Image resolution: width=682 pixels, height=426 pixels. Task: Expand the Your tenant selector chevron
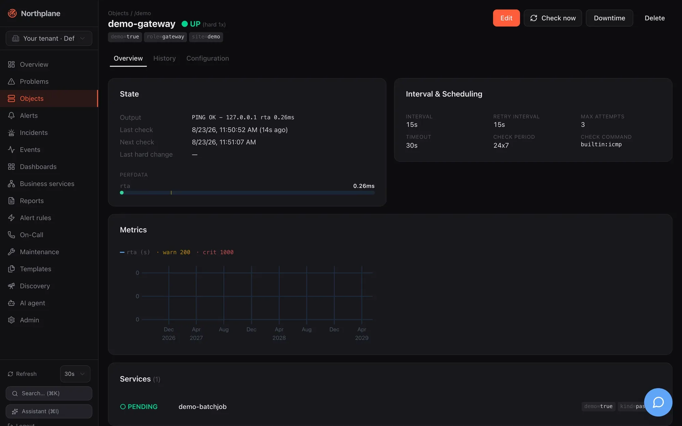(x=82, y=39)
